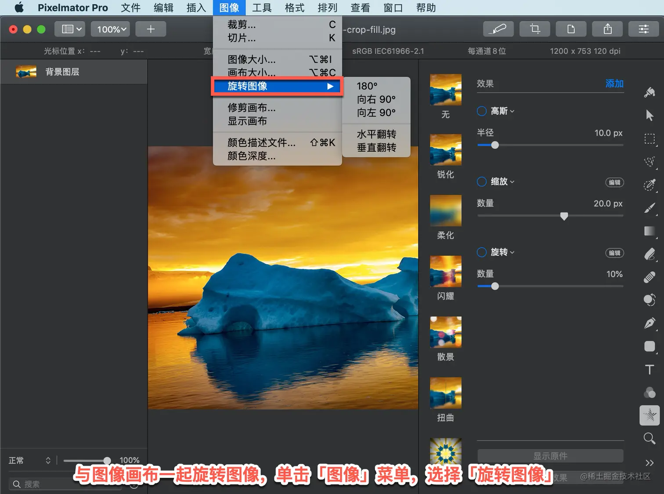Select 修剪画布... menu item
The height and width of the screenshot is (494, 664).
click(x=278, y=108)
